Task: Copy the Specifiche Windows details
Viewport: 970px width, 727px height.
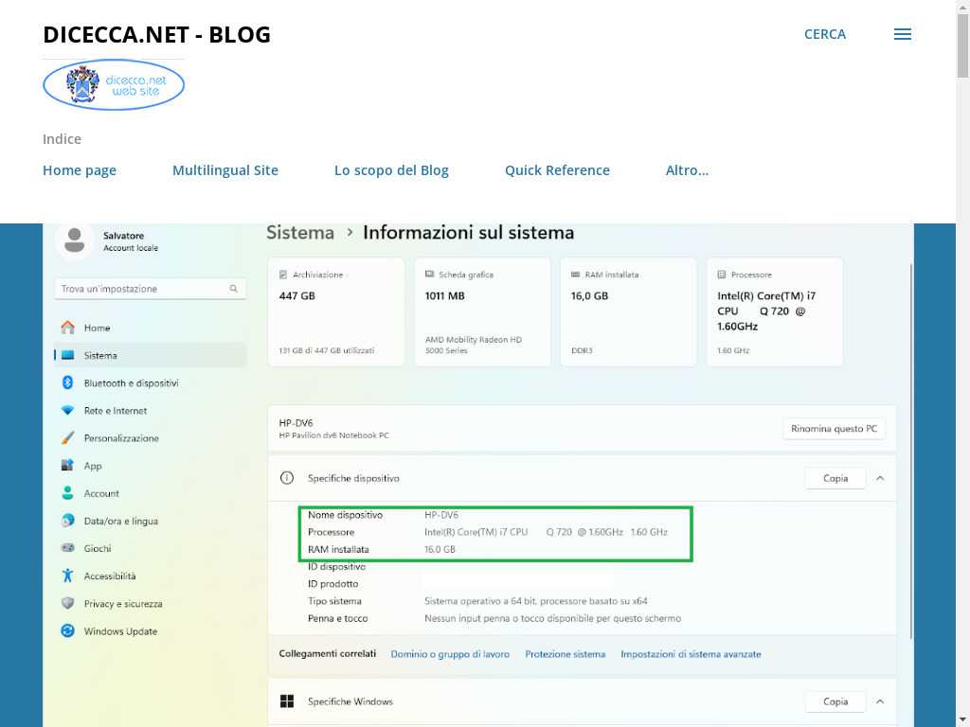Action: coord(835,701)
